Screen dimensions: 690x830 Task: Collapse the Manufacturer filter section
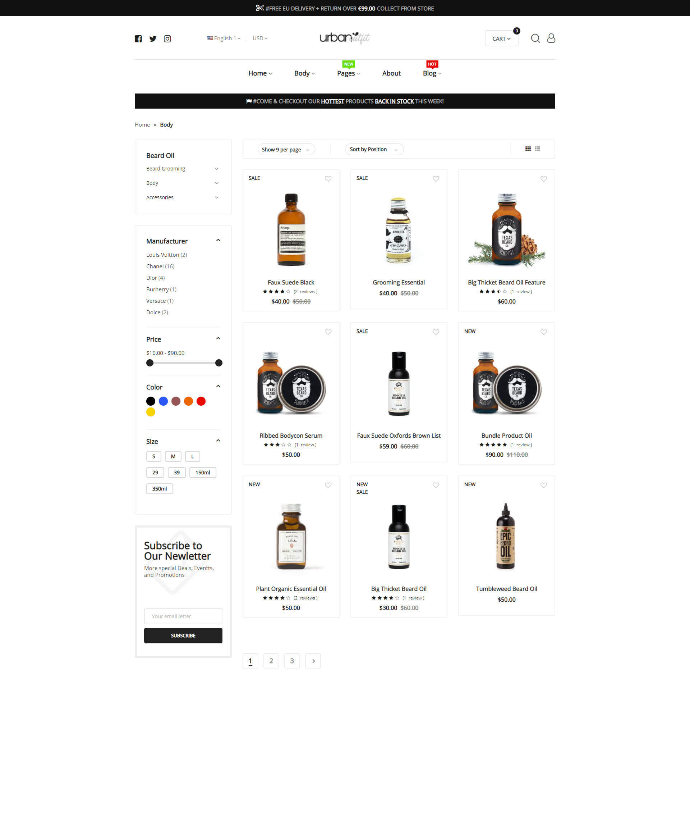[x=218, y=240]
